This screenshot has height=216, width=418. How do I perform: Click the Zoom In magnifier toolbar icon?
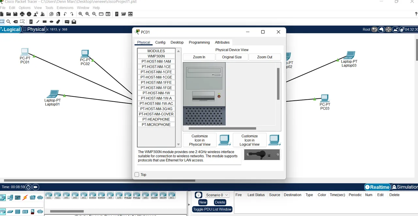tap(81, 14)
